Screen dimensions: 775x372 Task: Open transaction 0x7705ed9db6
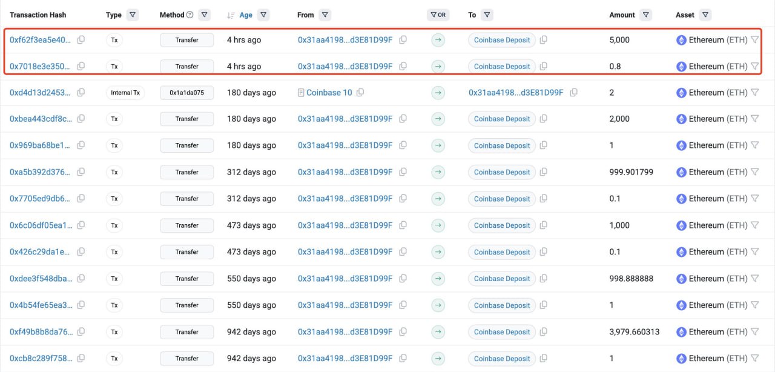pos(41,199)
